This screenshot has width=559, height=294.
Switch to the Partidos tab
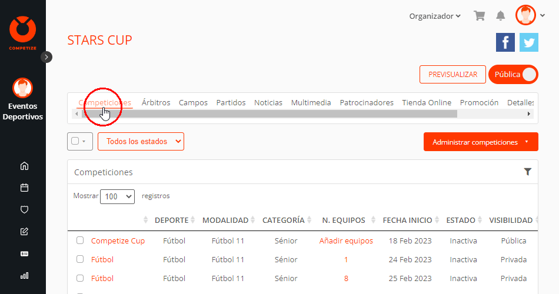(x=231, y=103)
